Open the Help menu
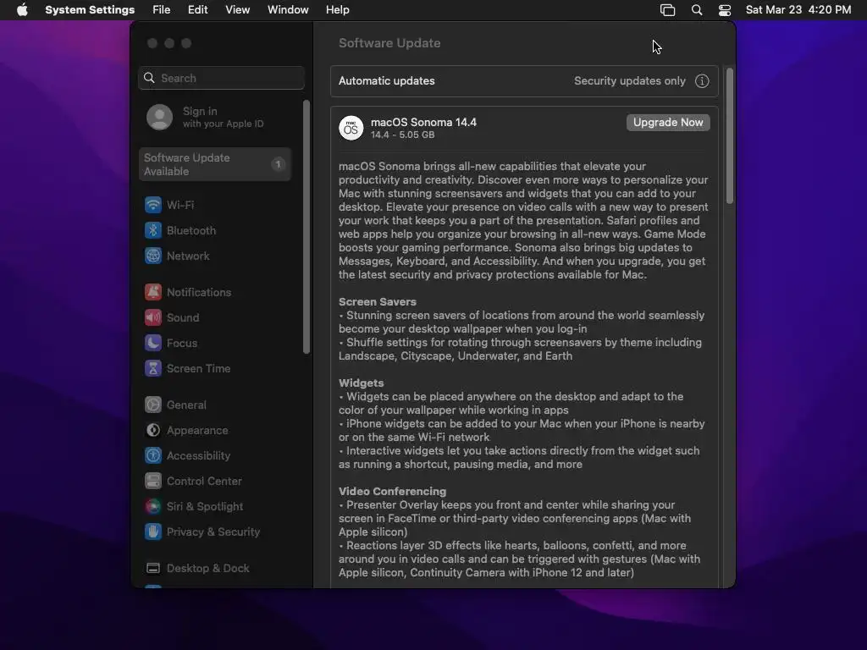The width and height of the screenshot is (867, 650). coord(337,10)
